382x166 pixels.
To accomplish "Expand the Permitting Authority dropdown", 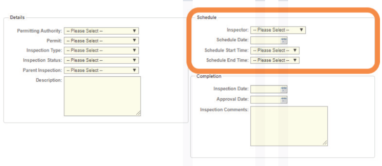I will pos(102,31).
